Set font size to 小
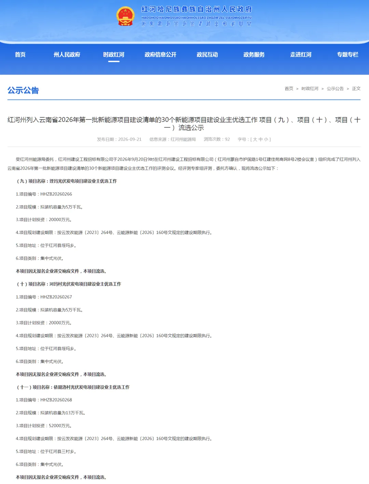The height and width of the screenshot is (484, 369). (x=266, y=140)
